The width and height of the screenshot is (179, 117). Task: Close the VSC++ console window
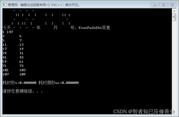pyautogui.click(x=172, y=5)
